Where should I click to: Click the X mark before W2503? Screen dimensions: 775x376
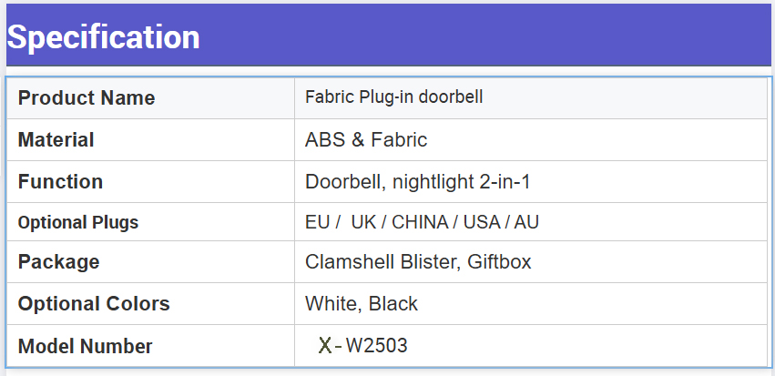tap(325, 345)
